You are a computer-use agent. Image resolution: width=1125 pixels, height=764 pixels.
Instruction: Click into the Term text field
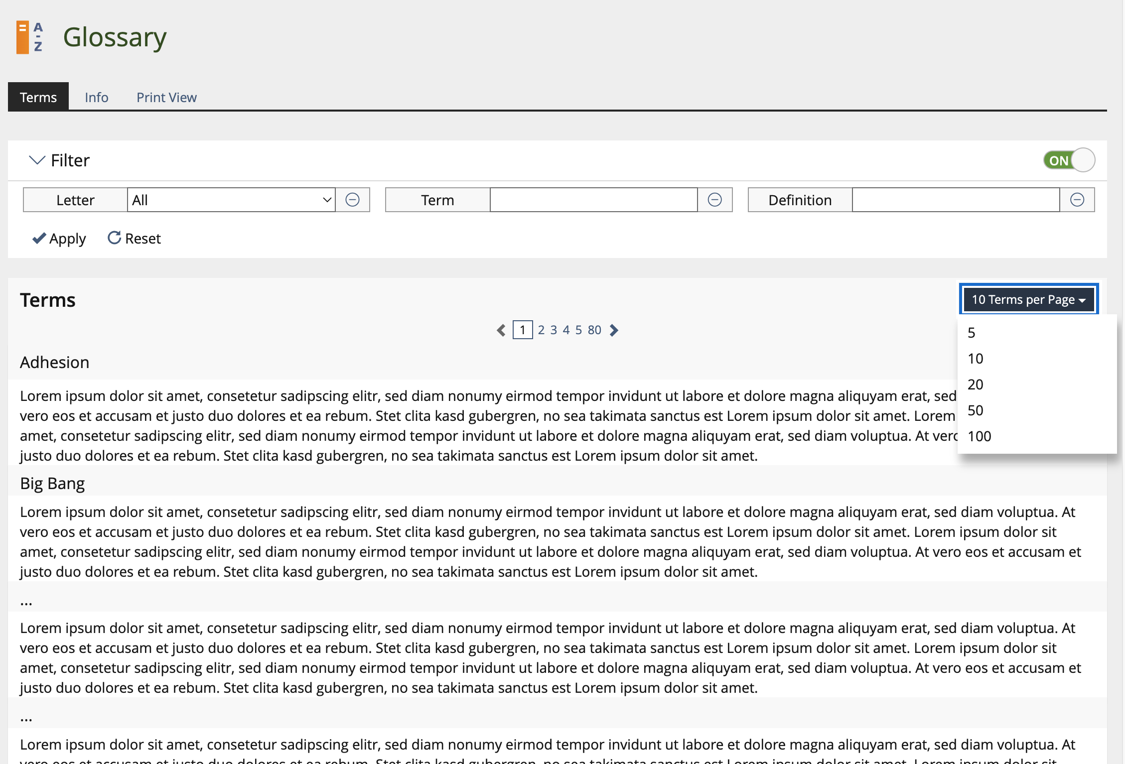[593, 200]
